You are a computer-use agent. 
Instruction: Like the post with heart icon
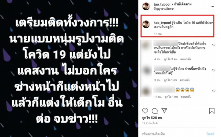145,111
